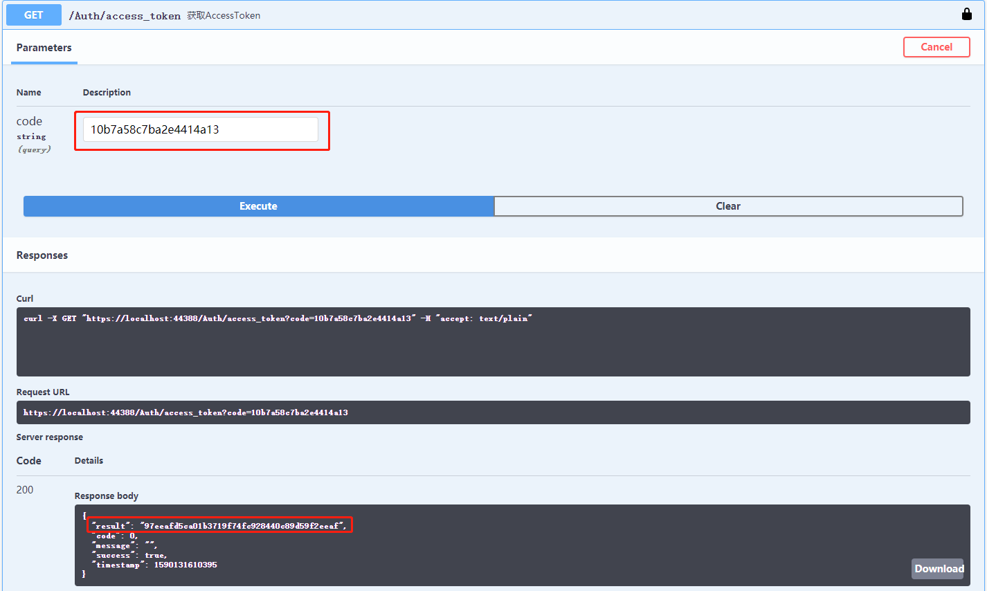Click the Description column header

[x=107, y=93]
